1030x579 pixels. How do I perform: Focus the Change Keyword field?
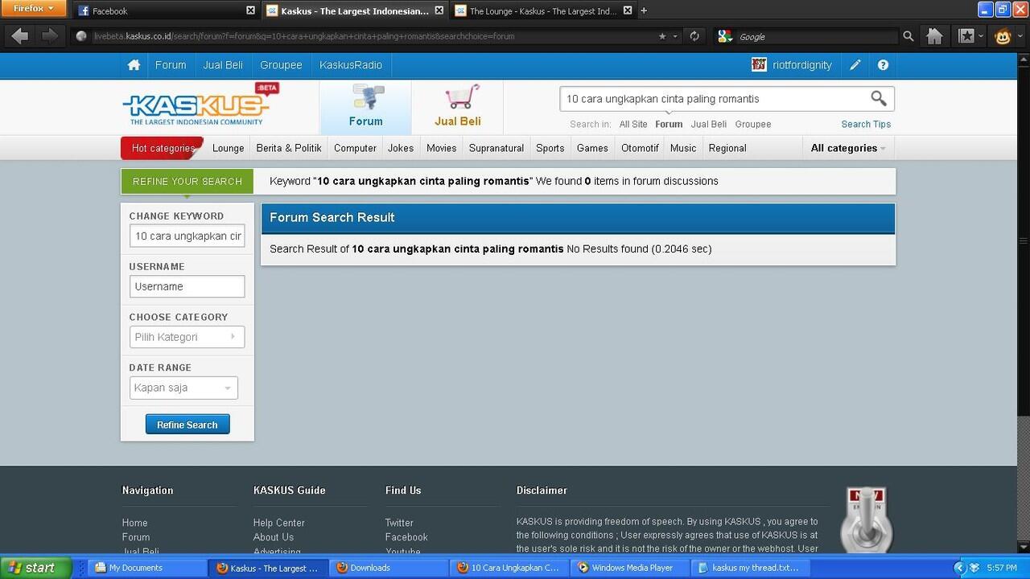187,236
